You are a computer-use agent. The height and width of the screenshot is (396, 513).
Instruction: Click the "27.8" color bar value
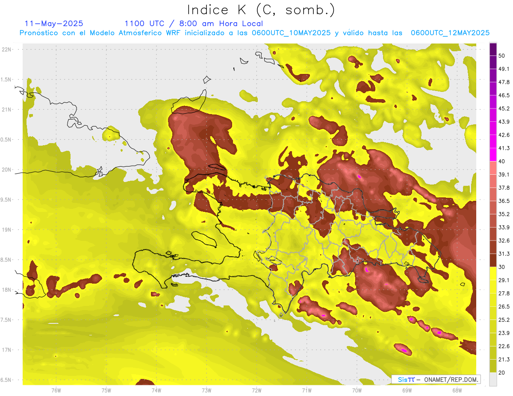(x=504, y=293)
